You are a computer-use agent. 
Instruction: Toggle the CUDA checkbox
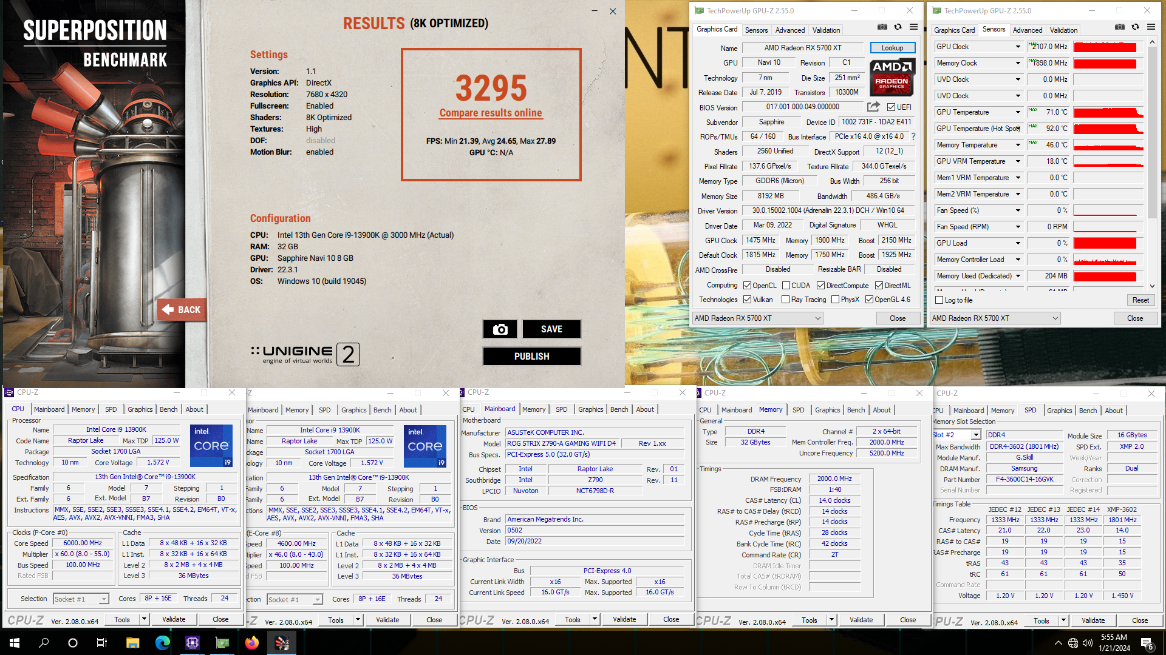point(786,286)
